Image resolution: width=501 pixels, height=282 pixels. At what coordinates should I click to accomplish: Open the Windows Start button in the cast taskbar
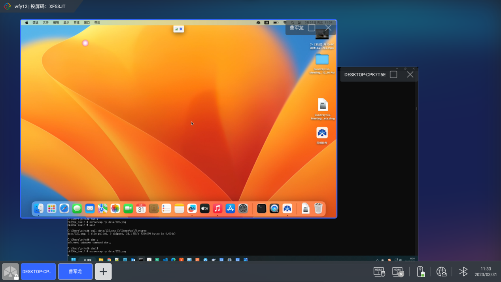74,260
